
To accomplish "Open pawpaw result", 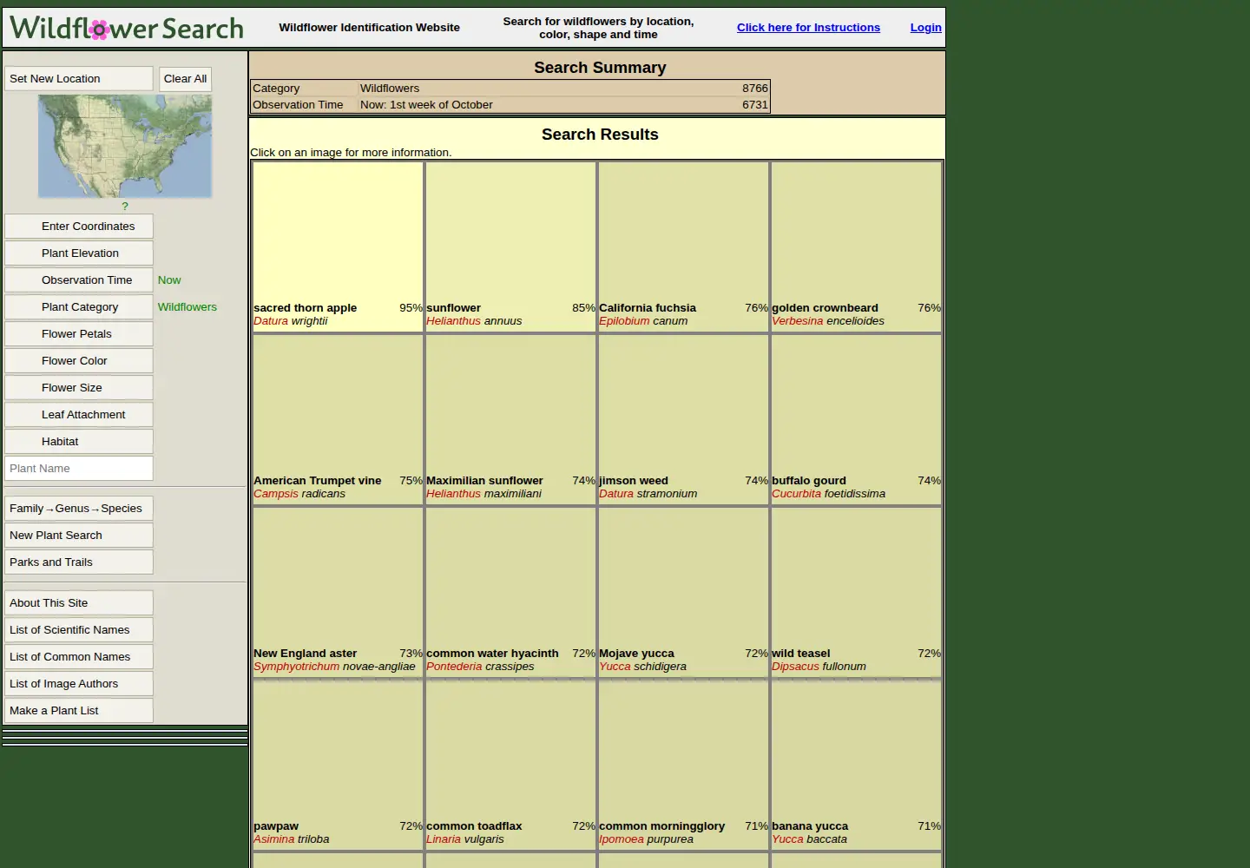I will [x=338, y=765].
